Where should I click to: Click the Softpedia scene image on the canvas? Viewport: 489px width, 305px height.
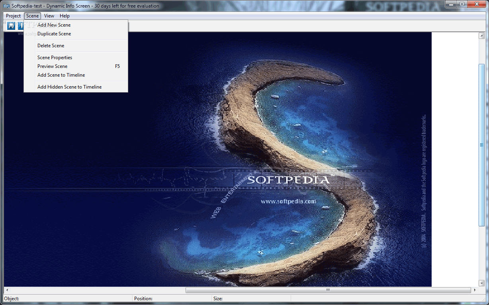(218, 159)
